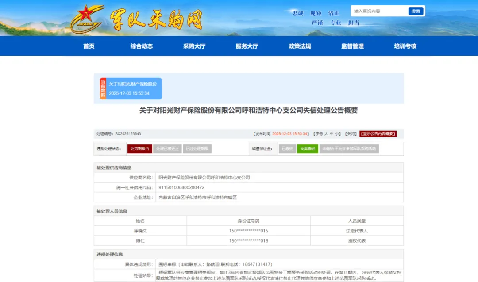Click the 关闭 close link
The height and width of the screenshot is (282, 478).
coord(351,133)
